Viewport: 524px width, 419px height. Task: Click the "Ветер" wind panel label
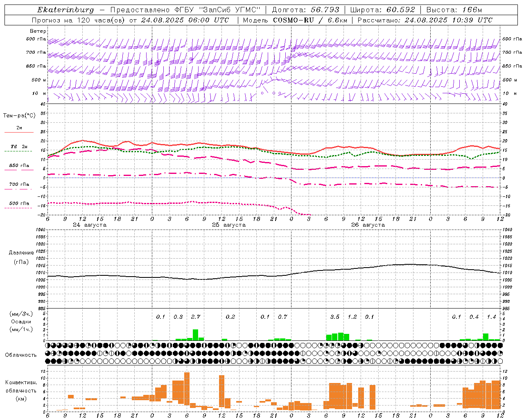pyautogui.click(x=38, y=31)
